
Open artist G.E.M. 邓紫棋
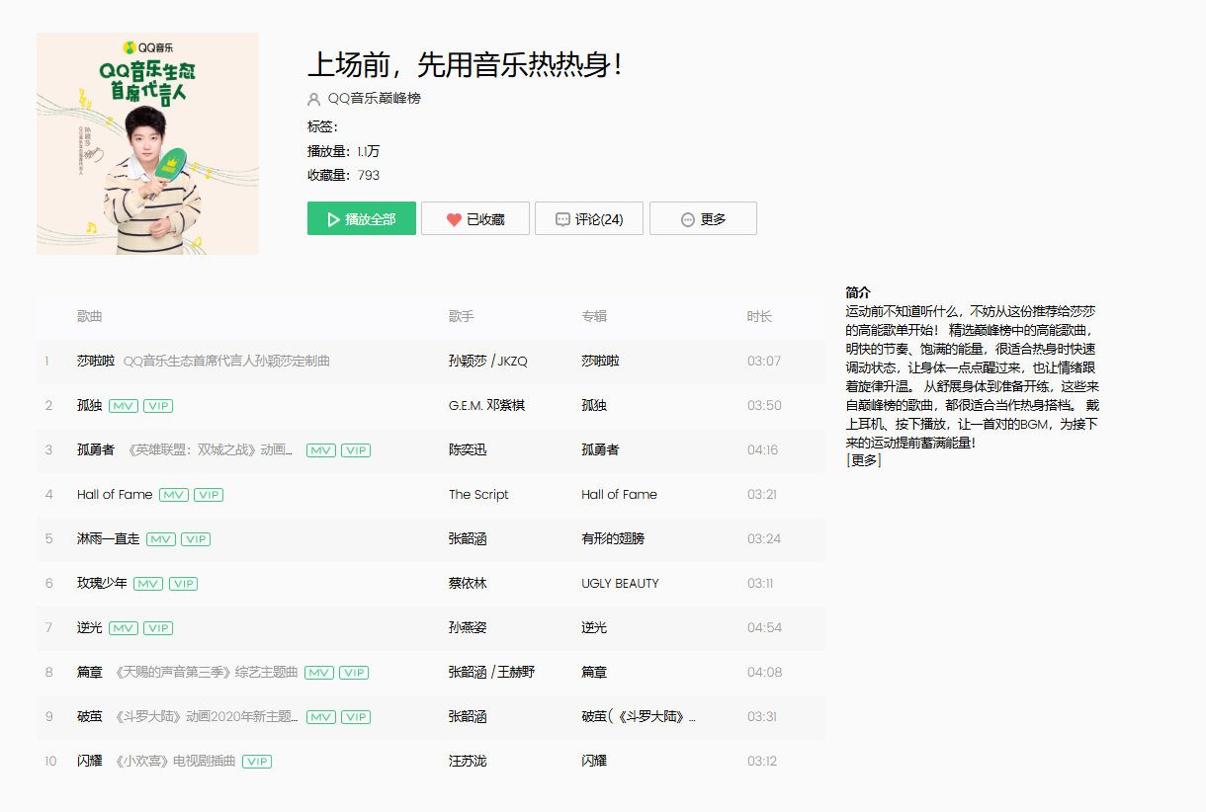click(x=486, y=406)
